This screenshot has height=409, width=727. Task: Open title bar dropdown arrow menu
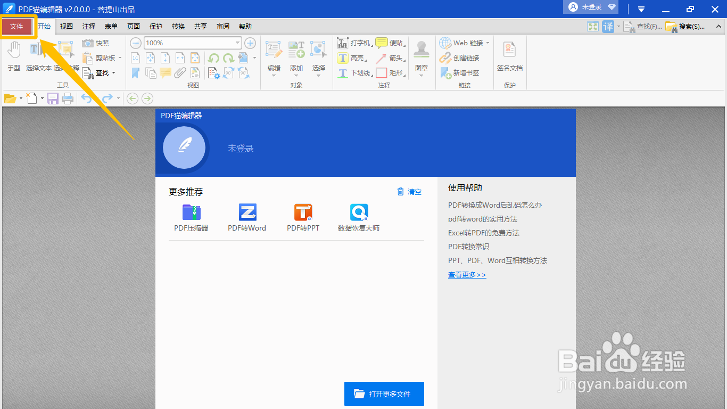tap(641, 9)
